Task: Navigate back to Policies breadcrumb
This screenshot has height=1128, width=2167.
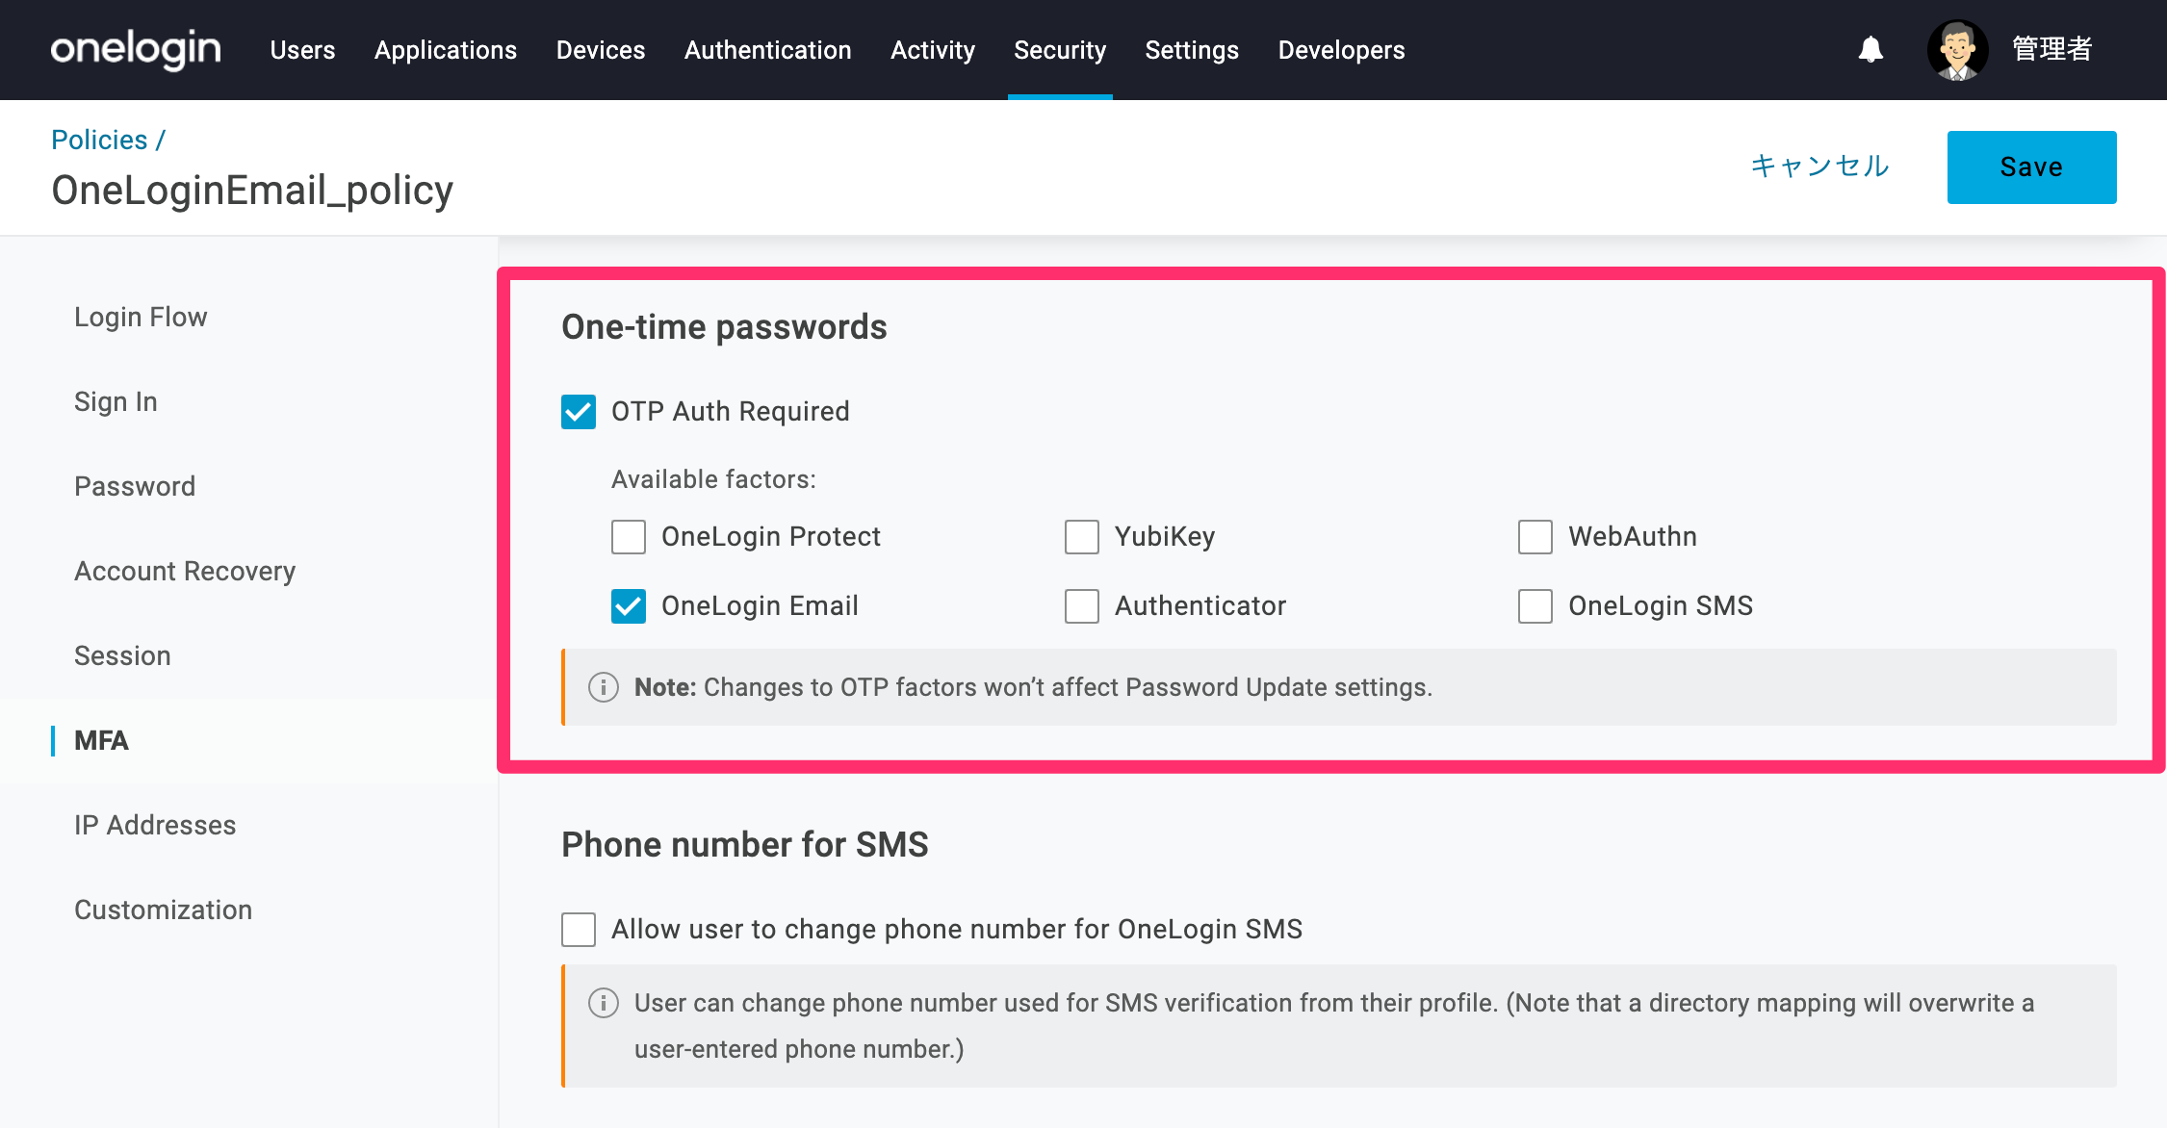Action: point(99,140)
